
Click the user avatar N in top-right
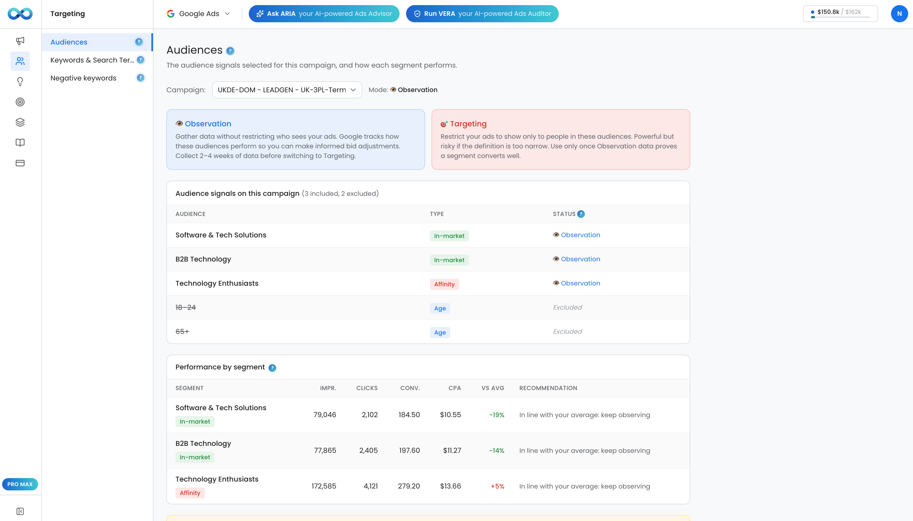tap(899, 14)
